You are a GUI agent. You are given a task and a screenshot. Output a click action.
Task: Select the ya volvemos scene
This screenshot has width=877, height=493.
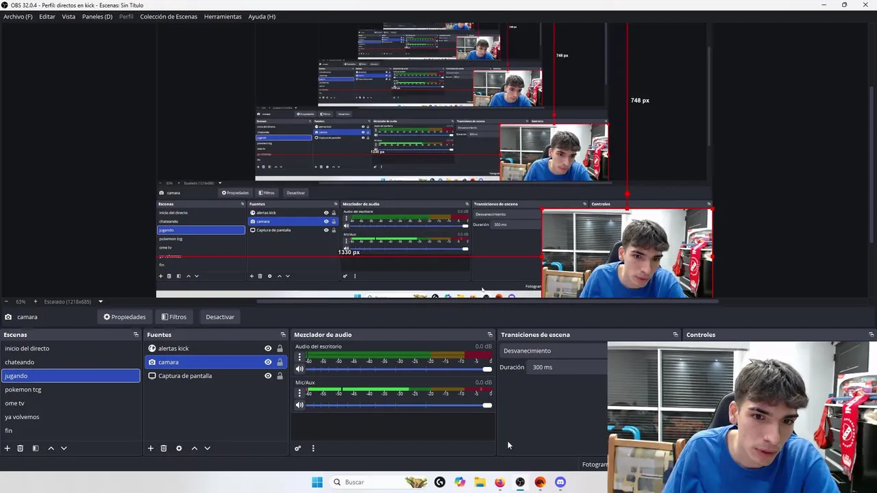pyautogui.click(x=71, y=417)
